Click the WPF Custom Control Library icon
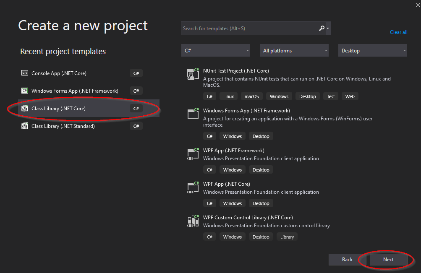The width and height of the screenshot is (421, 273). click(193, 221)
